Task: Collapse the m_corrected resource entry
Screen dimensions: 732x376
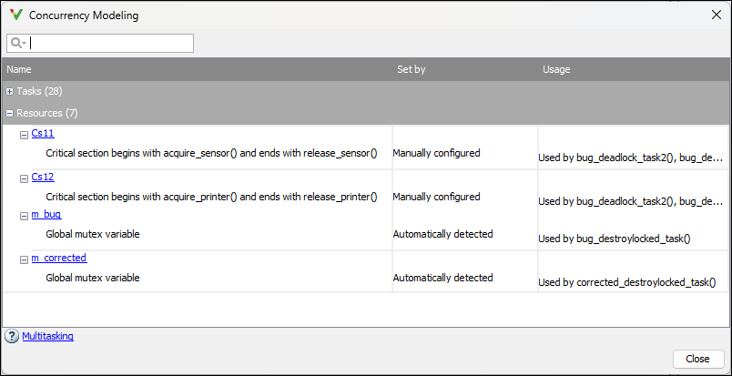Action: [x=24, y=259]
